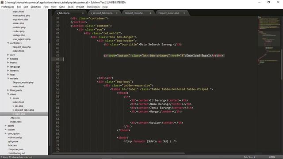The image size is (283, 159).
Task: Open the Selection menu
Action: (35, 7)
